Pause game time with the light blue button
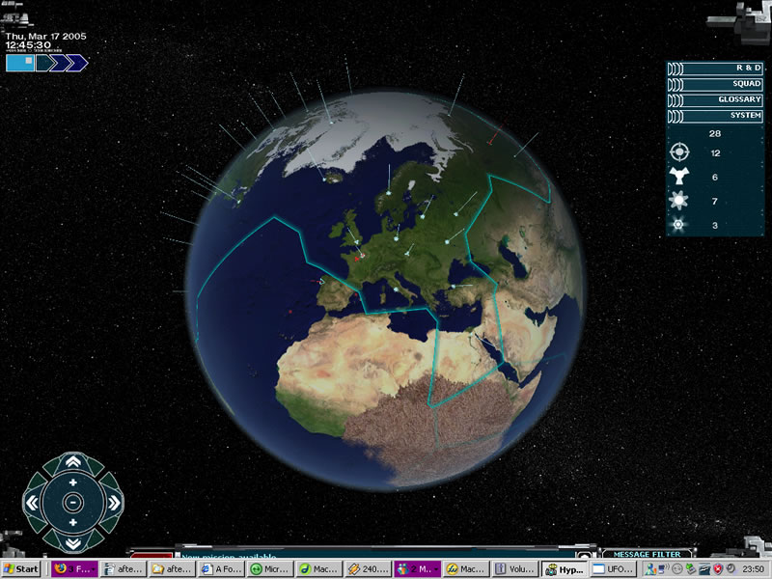 19,63
